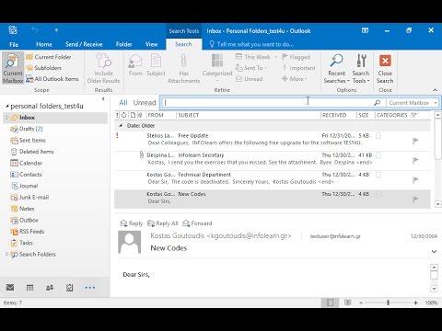The height and width of the screenshot is (331, 442).
Task: Select the Current Mailbox scope button
Action: [x=13, y=68]
